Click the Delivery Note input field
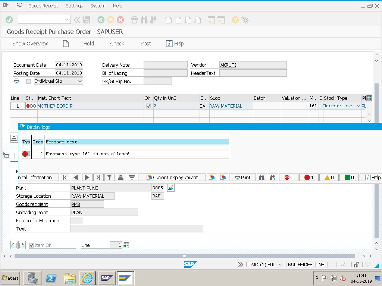The height and width of the screenshot is (286, 382). point(165,65)
